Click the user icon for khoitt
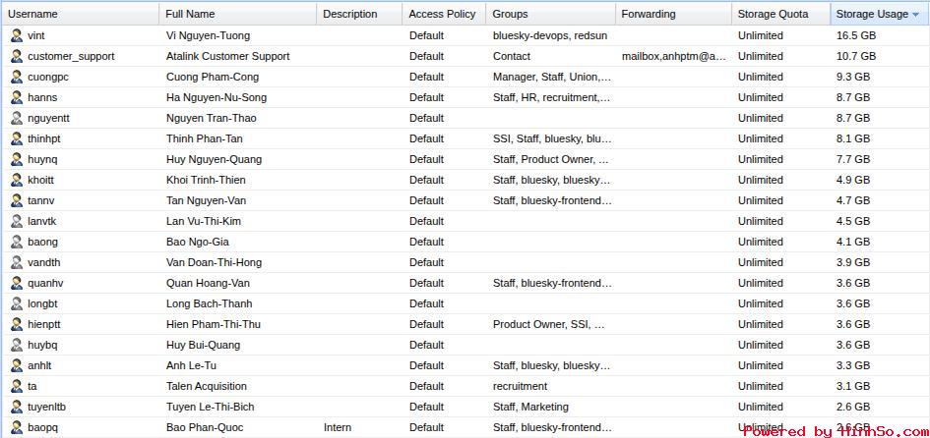Screen dimensions: 930x438 coord(17,180)
